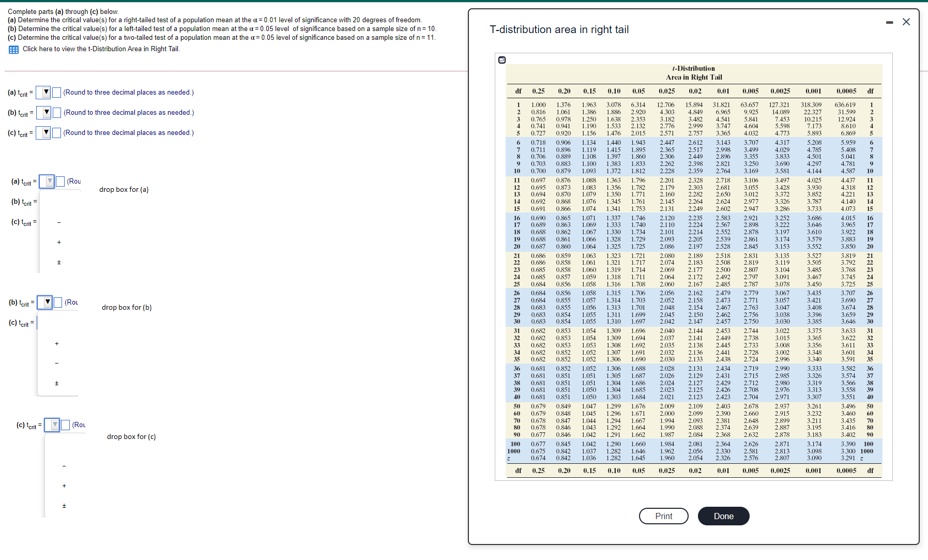Click the Done button to close the table view
The image size is (928, 560).
pos(723,516)
